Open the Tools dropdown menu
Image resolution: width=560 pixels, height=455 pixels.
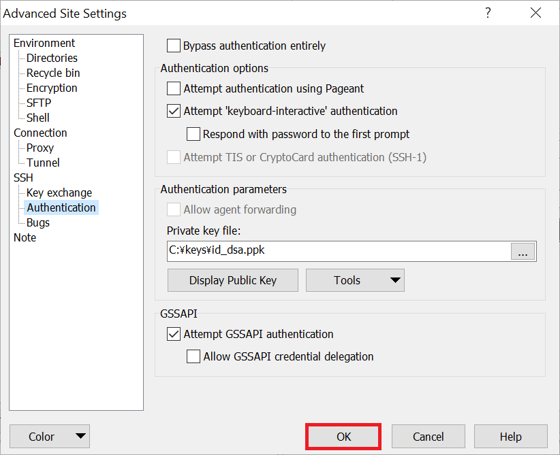[355, 280]
